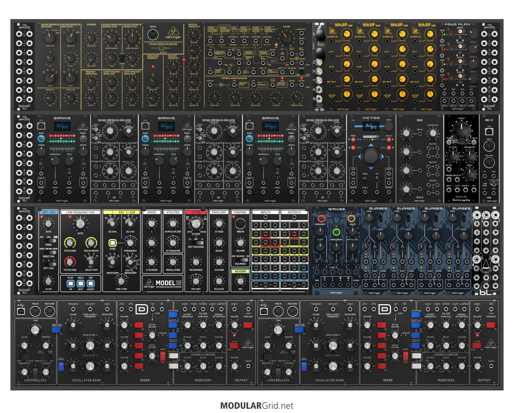The width and height of the screenshot is (514, 413).
Task: Click the red PAGE button on Victor
Action: point(353,140)
